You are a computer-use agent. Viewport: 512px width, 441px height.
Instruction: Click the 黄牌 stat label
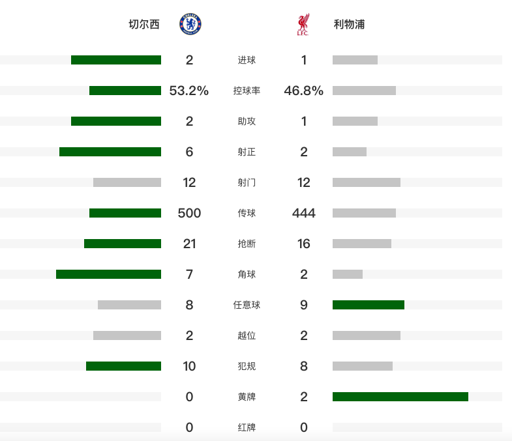[x=247, y=397]
